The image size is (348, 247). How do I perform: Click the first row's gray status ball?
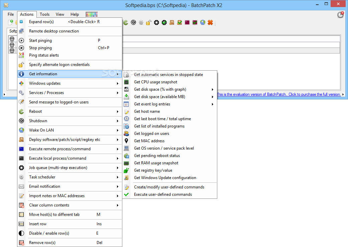pyautogui.click(x=12, y=39)
